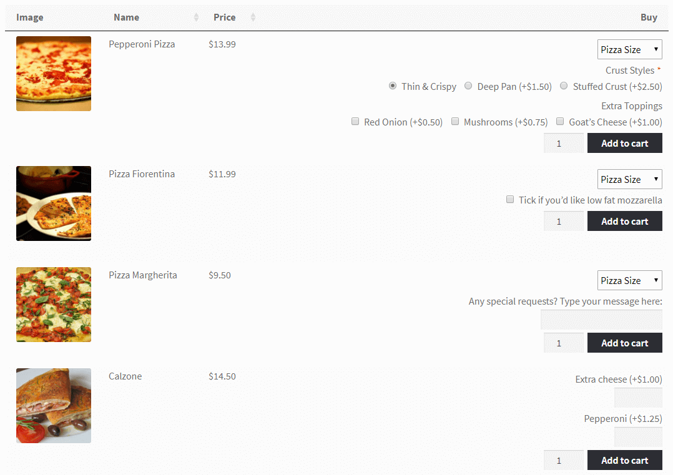Open the Pizza Fiorentina image thumbnail

pos(53,203)
